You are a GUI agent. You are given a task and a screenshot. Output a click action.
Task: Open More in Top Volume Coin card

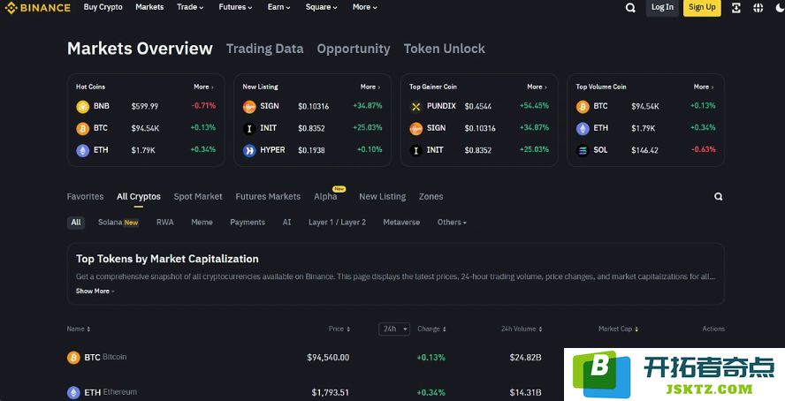pyautogui.click(x=704, y=87)
